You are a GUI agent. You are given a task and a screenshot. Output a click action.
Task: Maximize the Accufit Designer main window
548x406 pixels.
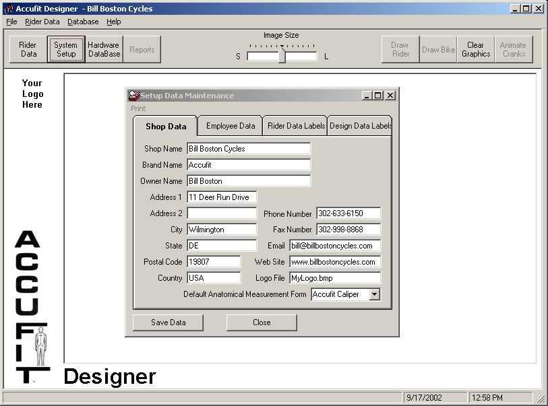coord(526,9)
